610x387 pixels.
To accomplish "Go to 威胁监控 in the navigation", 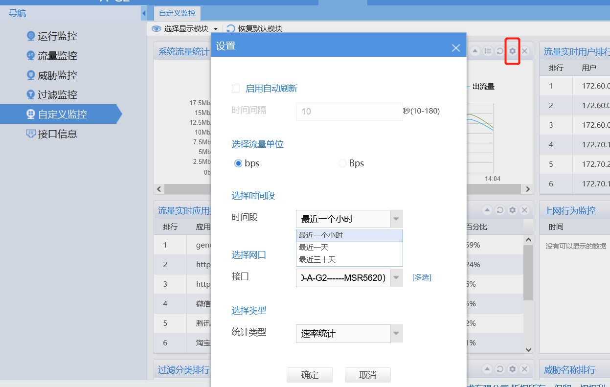I will (57, 75).
